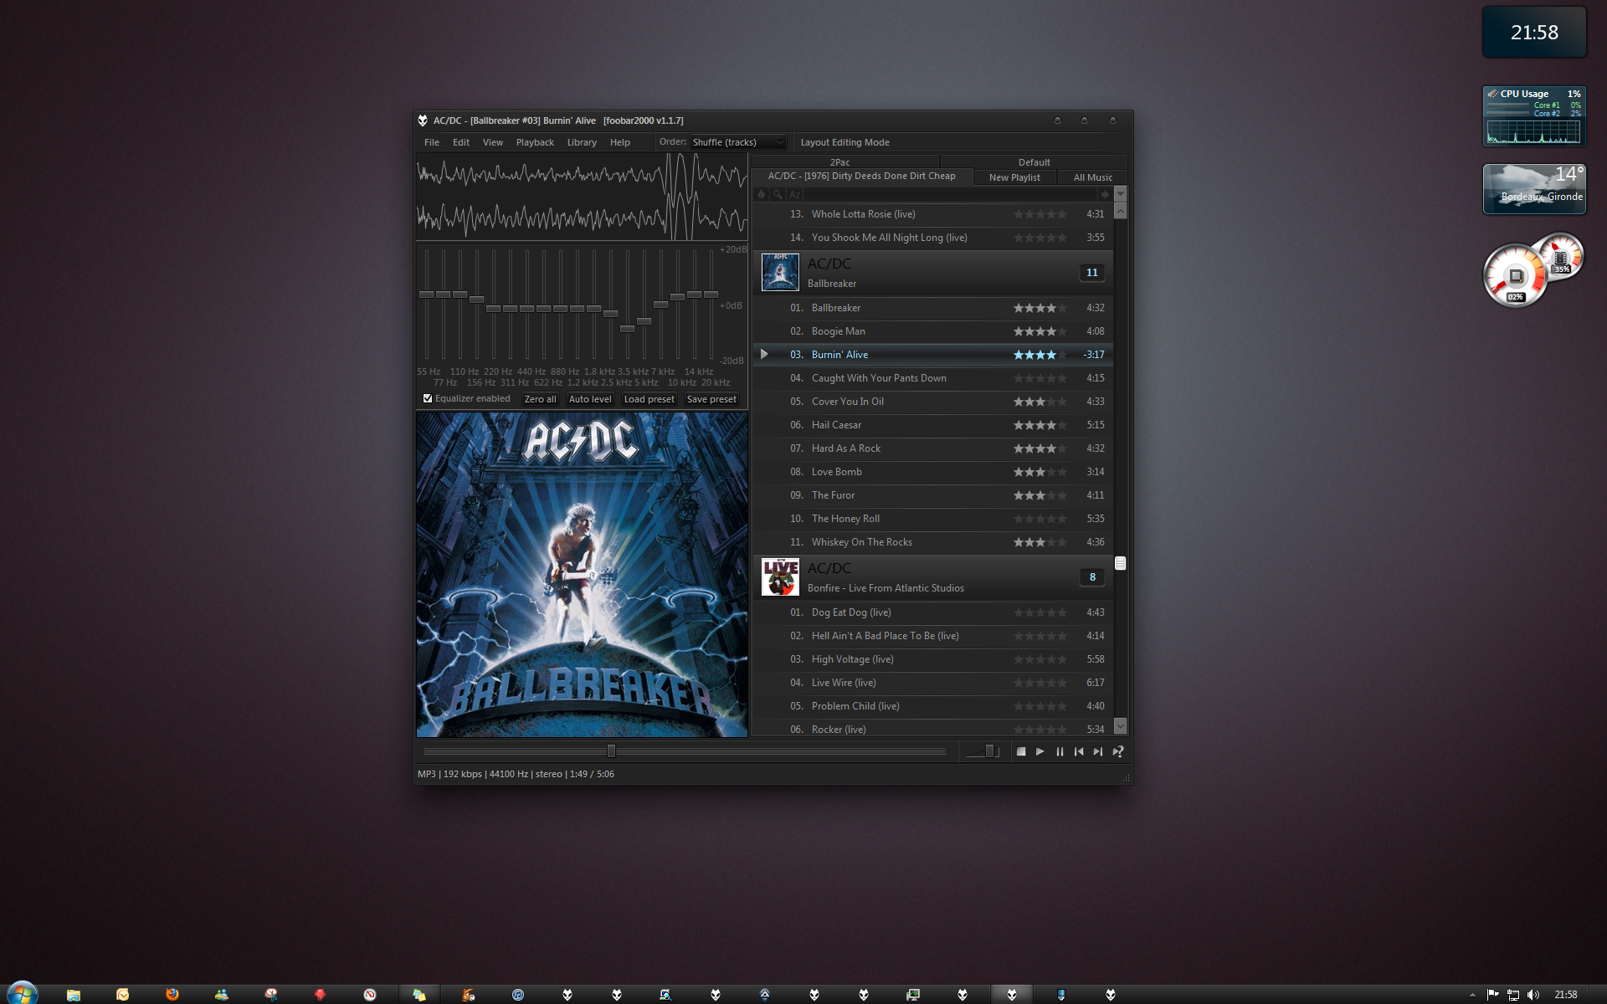Switch to the All Music tab
This screenshot has height=1004, width=1607.
[1093, 177]
